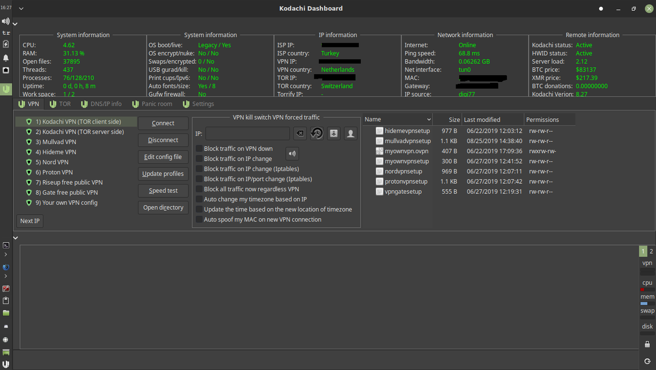Select the myownvpn.ovpn file icon

click(x=379, y=151)
